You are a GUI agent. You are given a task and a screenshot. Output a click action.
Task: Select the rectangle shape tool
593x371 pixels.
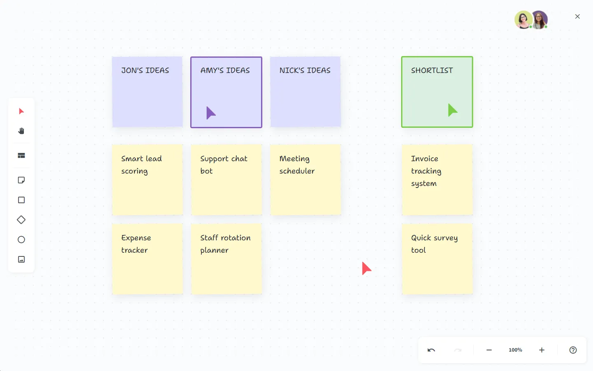[21, 200]
